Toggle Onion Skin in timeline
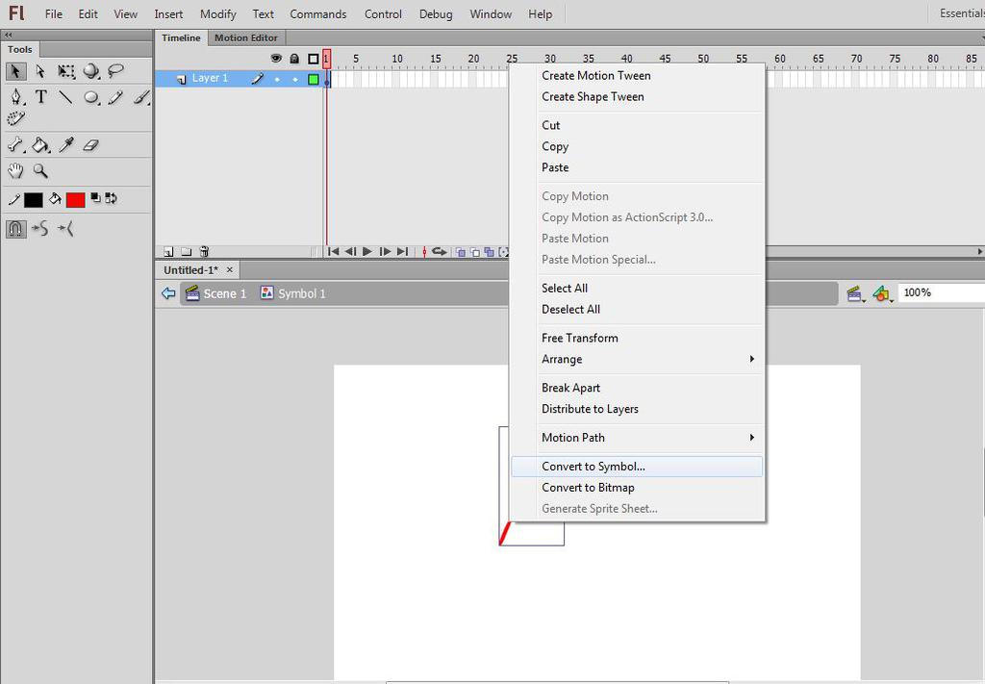 (x=461, y=252)
